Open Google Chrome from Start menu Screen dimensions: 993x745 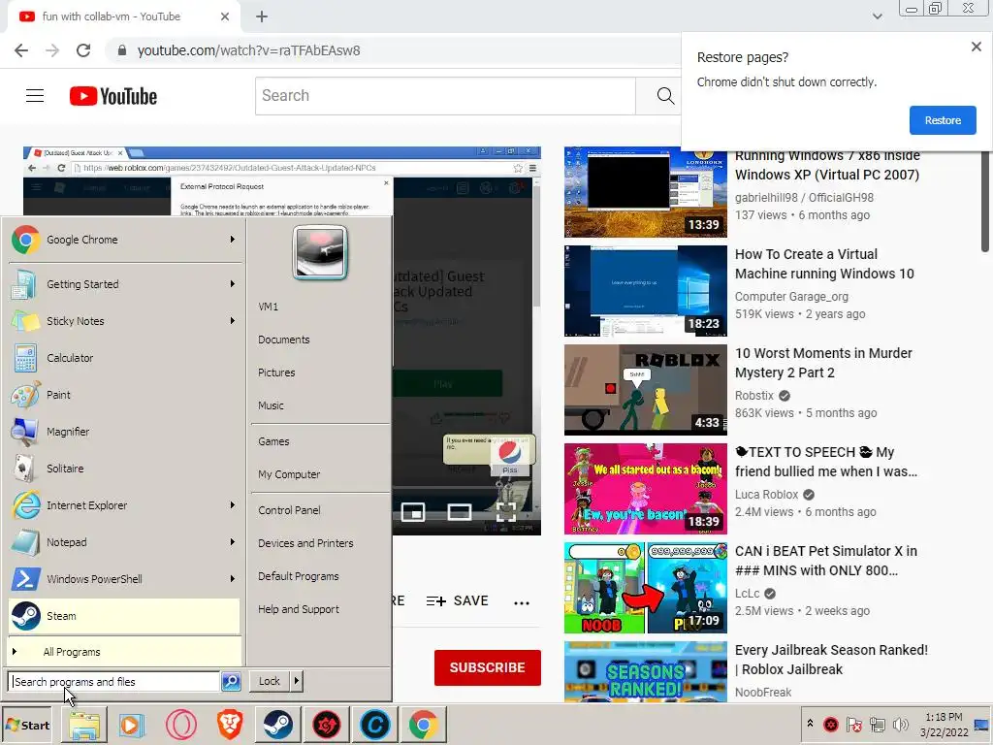click(x=124, y=240)
